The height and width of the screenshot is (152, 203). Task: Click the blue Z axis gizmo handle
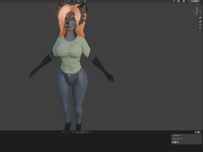(197, 8)
